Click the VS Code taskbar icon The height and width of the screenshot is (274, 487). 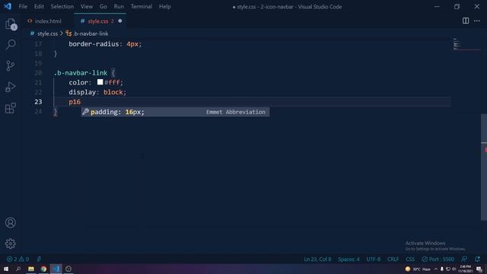point(56,269)
